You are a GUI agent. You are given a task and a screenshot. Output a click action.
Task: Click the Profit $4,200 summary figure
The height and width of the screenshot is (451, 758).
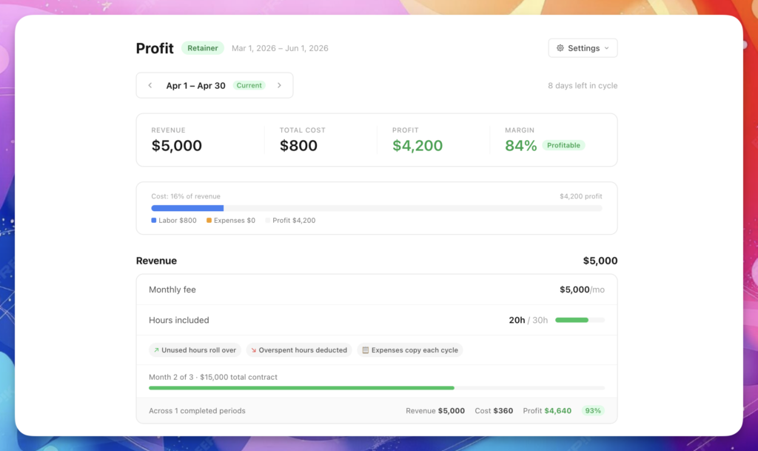[x=417, y=146]
